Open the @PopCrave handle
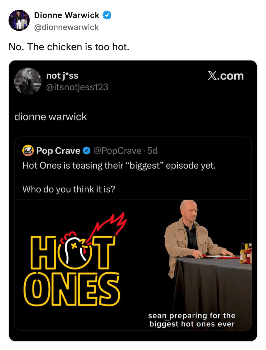 click(x=117, y=151)
